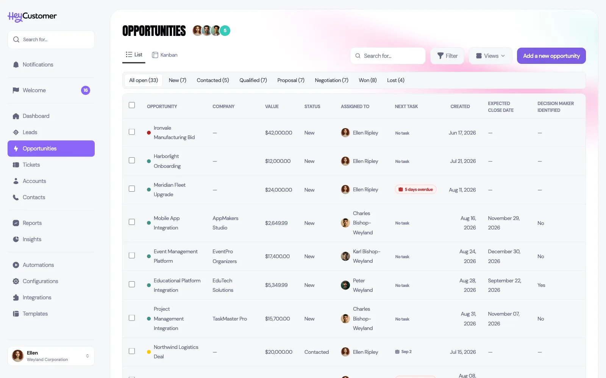Click the Reports chart icon

16,223
